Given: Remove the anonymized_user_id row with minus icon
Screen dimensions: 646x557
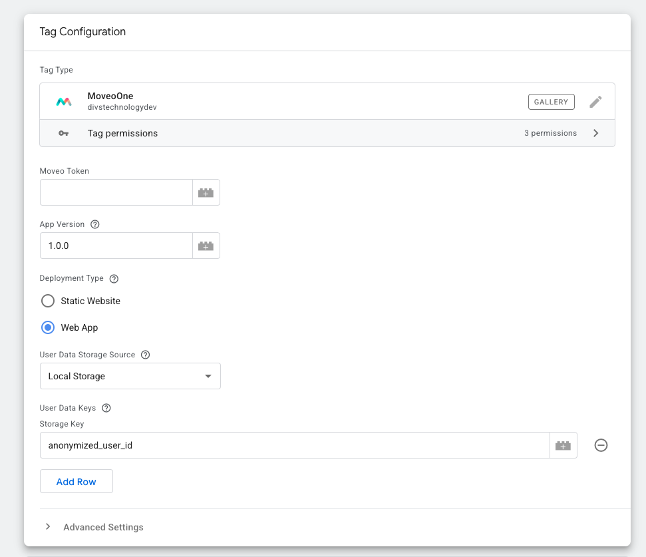Looking at the screenshot, I should pos(601,445).
